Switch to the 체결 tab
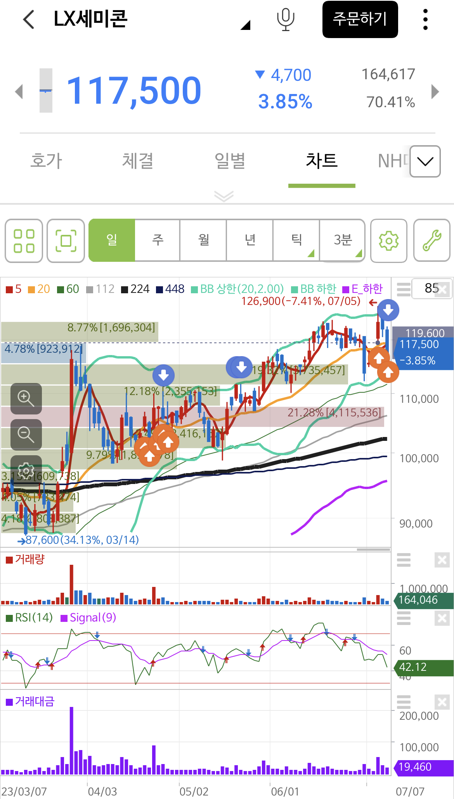The width and height of the screenshot is (454, 799). pyautogui.click(x=138, y=160)
